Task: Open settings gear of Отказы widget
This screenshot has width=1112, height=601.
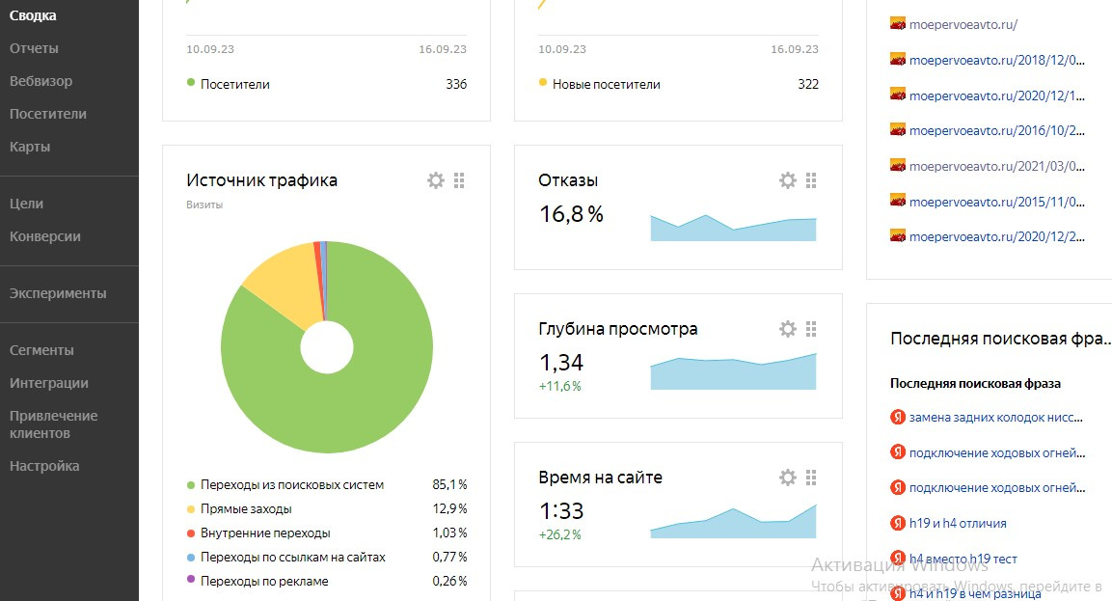Action: pyautogui.click(x=787, y=180)
